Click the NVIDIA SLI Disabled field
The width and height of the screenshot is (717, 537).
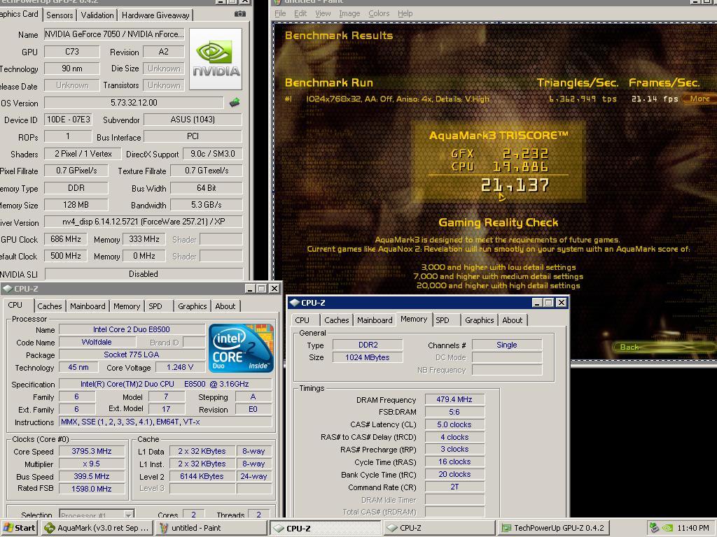143,274
